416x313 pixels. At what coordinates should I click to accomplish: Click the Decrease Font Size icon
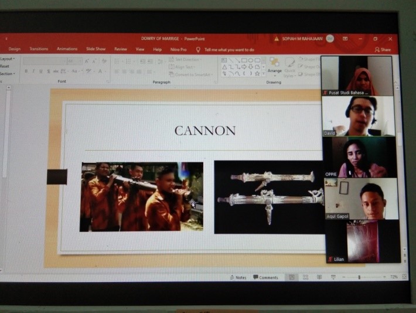click(94, 62)
